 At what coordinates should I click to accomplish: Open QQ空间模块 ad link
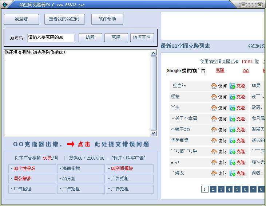122,168
